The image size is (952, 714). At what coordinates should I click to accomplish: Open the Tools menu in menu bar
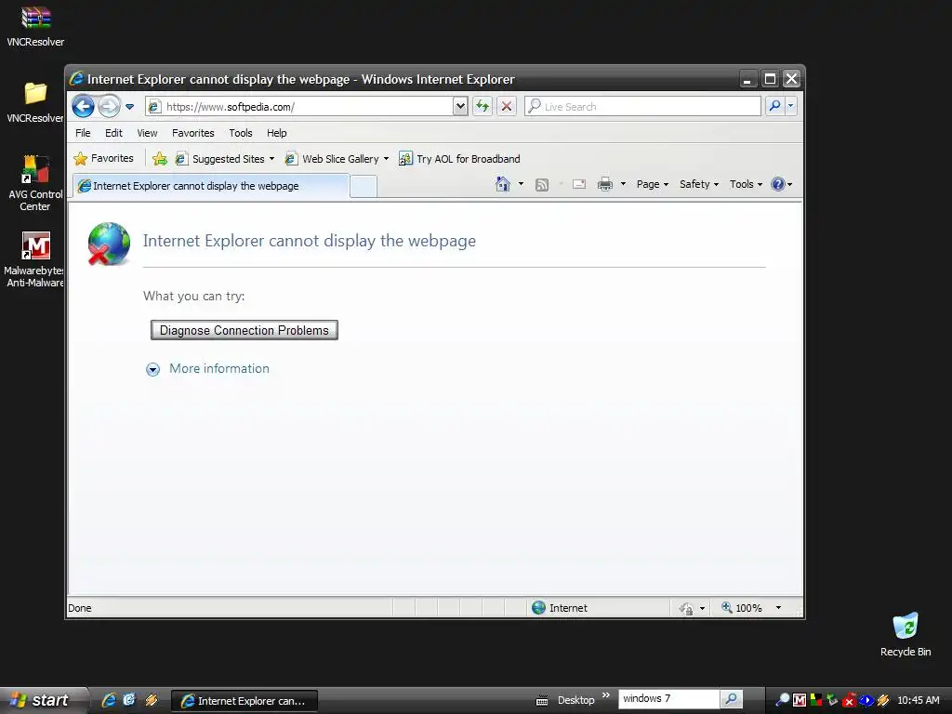tap(241, 133)
